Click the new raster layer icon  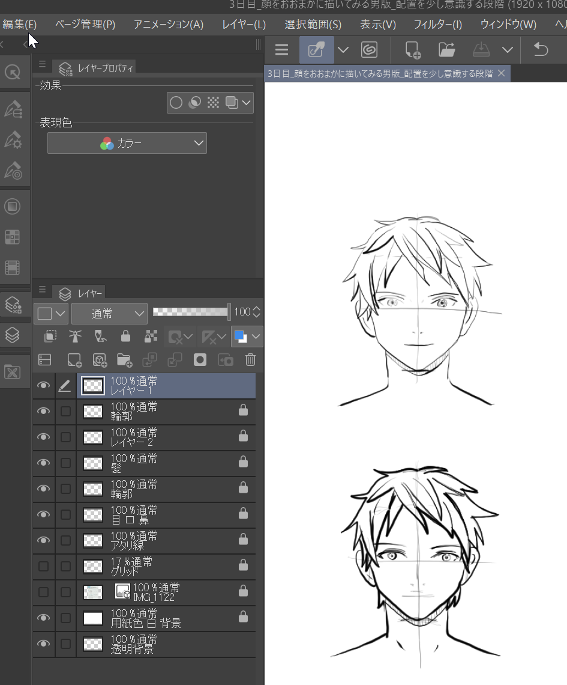74,360
